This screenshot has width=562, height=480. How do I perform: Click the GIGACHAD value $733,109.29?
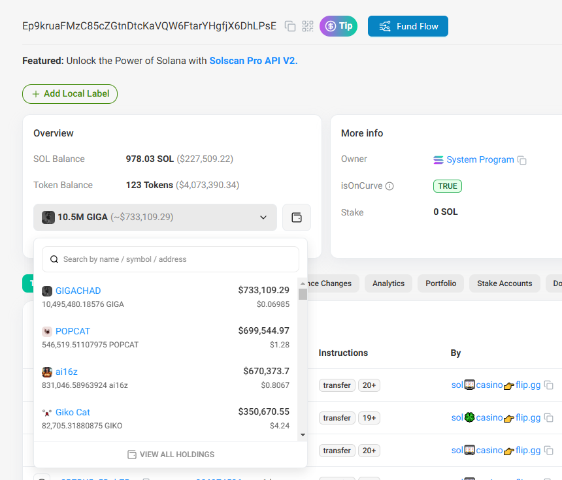(264, 290)
